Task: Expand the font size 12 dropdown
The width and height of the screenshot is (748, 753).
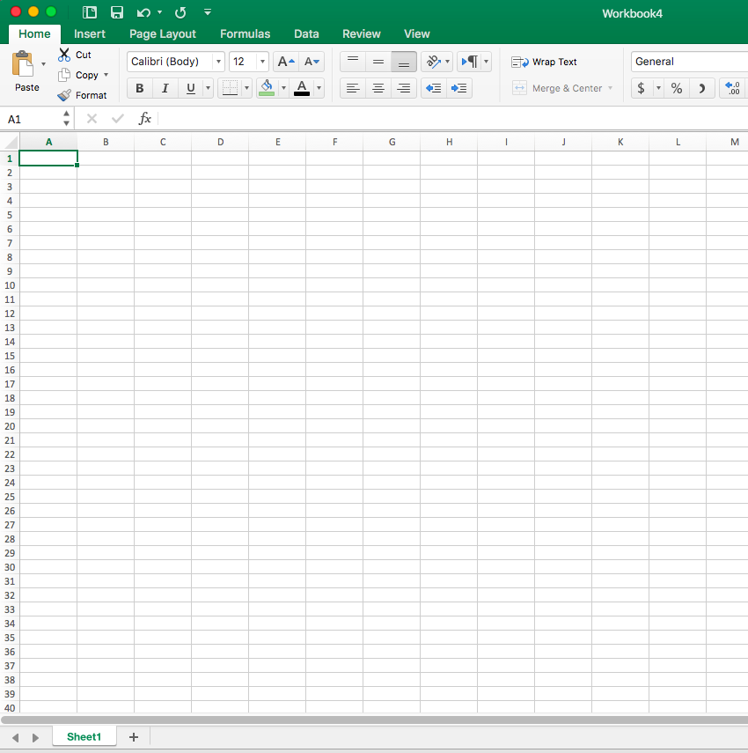Action: (262, 62)
